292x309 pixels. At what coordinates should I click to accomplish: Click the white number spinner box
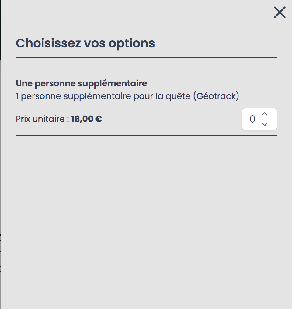[x=259, y=119]
